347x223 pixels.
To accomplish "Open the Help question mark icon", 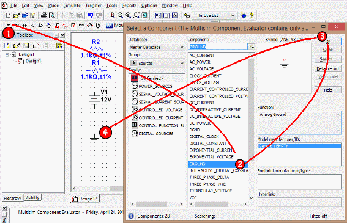I will (x=252, y=15).
